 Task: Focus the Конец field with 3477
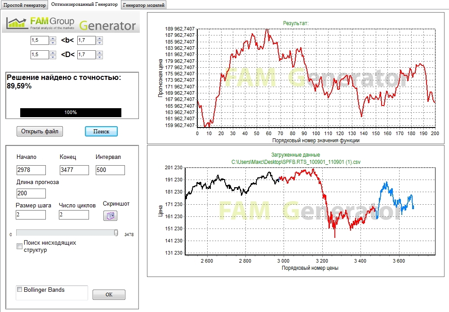[74, 170]
